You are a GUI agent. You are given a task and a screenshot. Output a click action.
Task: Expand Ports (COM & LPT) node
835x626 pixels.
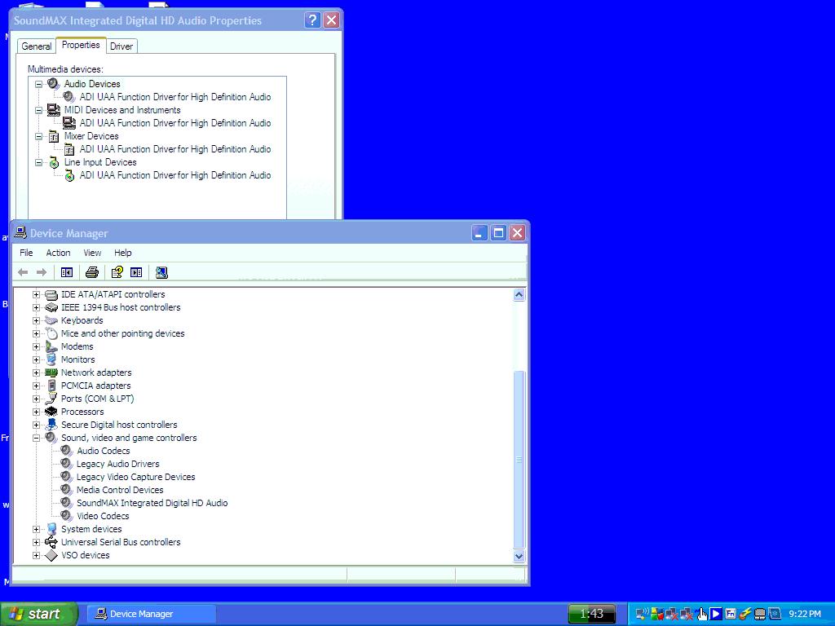coord(36,399)
